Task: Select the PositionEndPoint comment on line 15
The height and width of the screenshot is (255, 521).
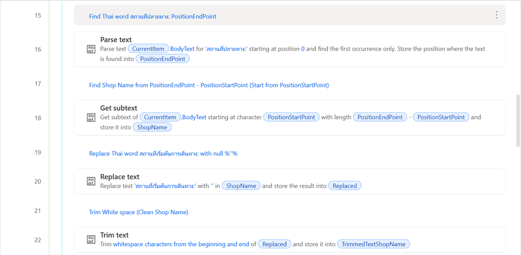Action: point(153,17)
